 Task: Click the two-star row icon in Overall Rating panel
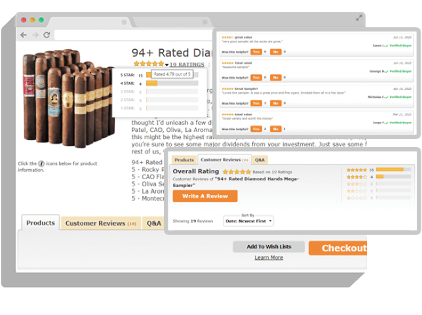[356, 191]
